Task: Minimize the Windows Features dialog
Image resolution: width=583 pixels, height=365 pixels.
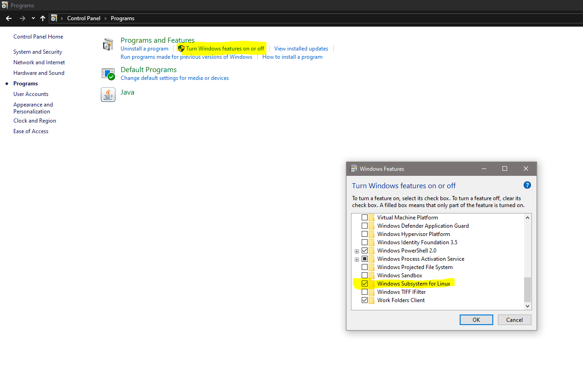Action: pos(484,168)
